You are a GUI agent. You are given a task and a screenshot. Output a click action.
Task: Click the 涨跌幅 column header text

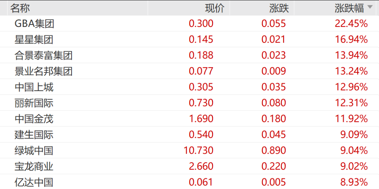[349, 8]
